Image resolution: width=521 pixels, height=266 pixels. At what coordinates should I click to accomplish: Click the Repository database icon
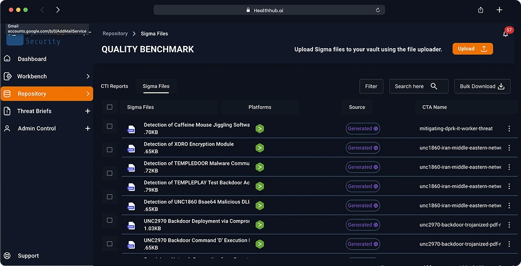point(7,93)
